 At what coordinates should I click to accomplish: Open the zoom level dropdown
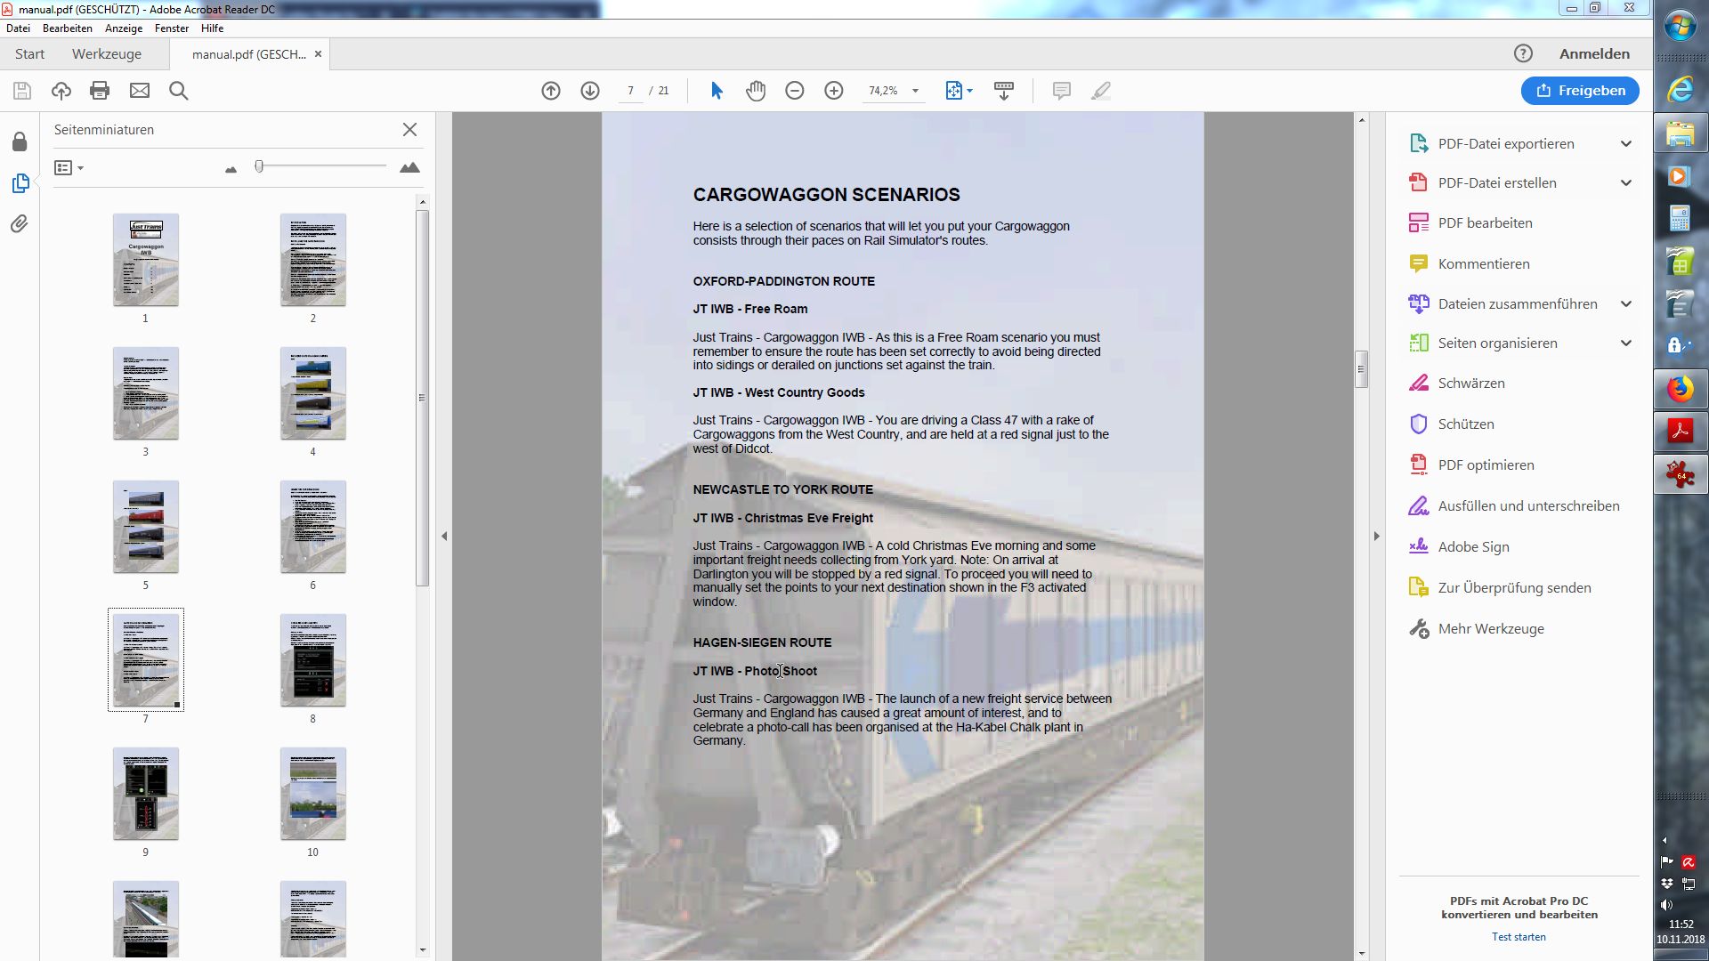click(915, 91)
